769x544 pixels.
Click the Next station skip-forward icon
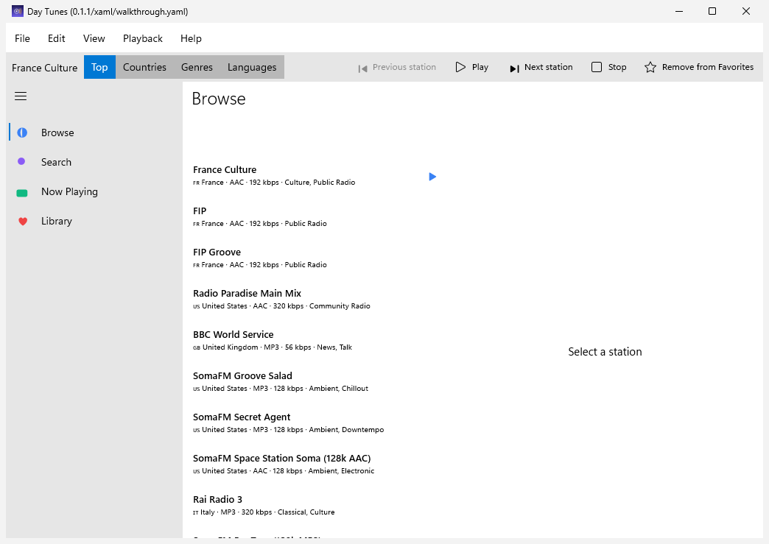coord(514,68)
